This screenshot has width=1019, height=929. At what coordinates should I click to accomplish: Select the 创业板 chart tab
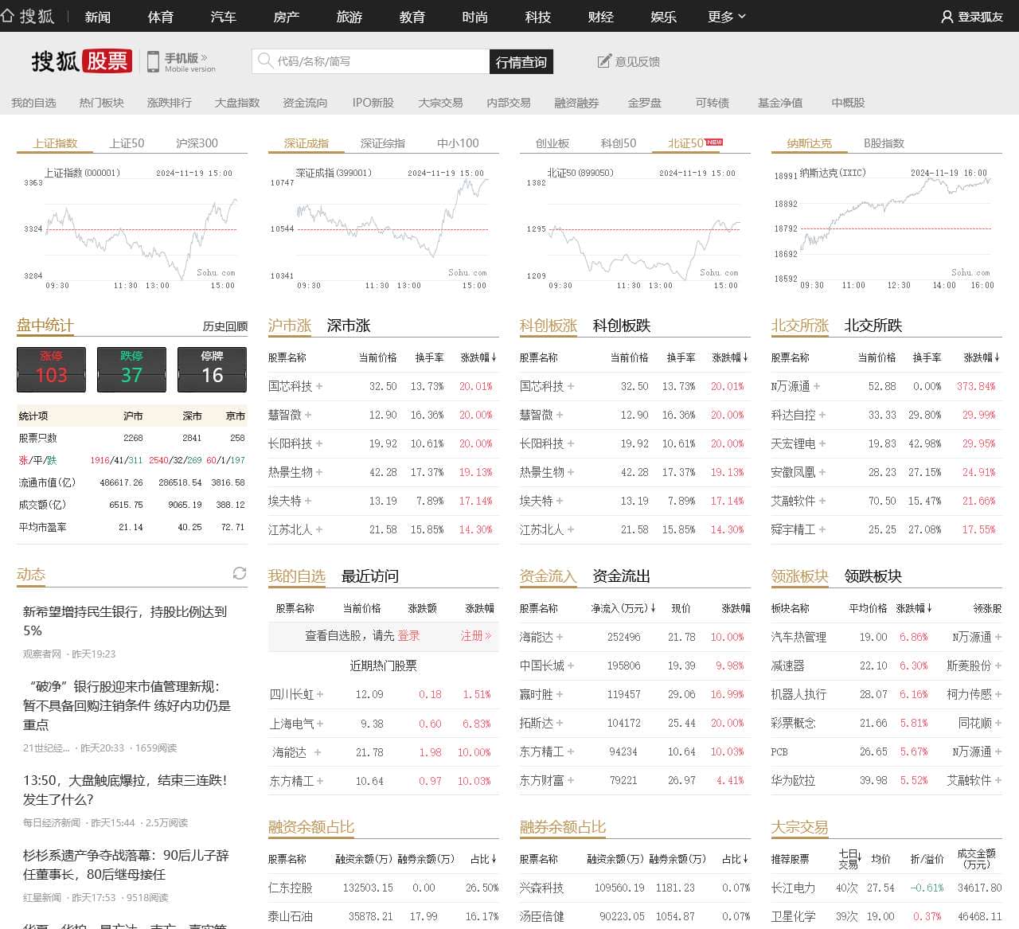click(x=552, y=143)
